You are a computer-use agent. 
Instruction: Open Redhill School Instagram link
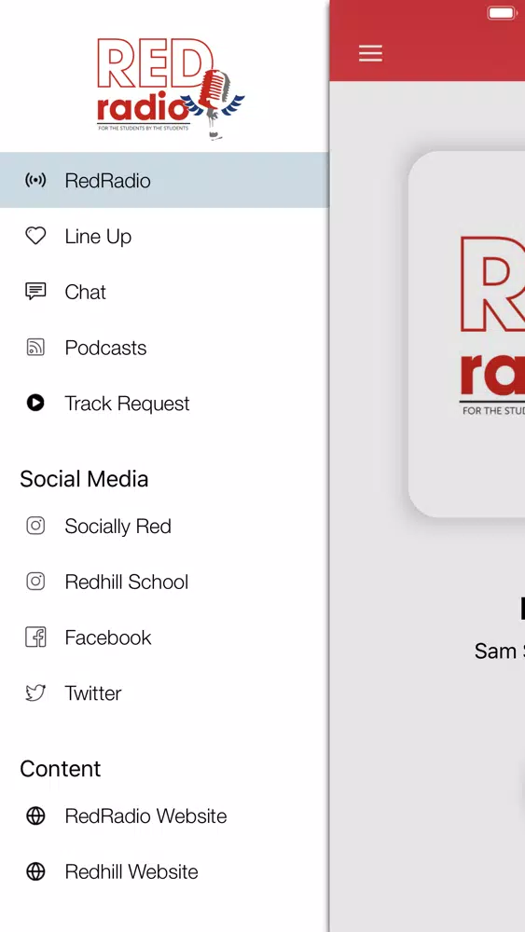tap(164, 582)
